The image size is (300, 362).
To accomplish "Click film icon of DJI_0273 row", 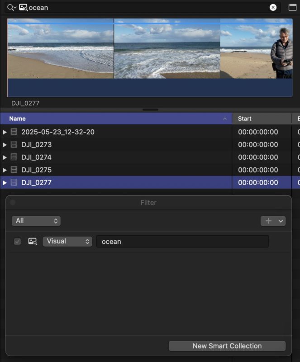I will click(14, 144).
